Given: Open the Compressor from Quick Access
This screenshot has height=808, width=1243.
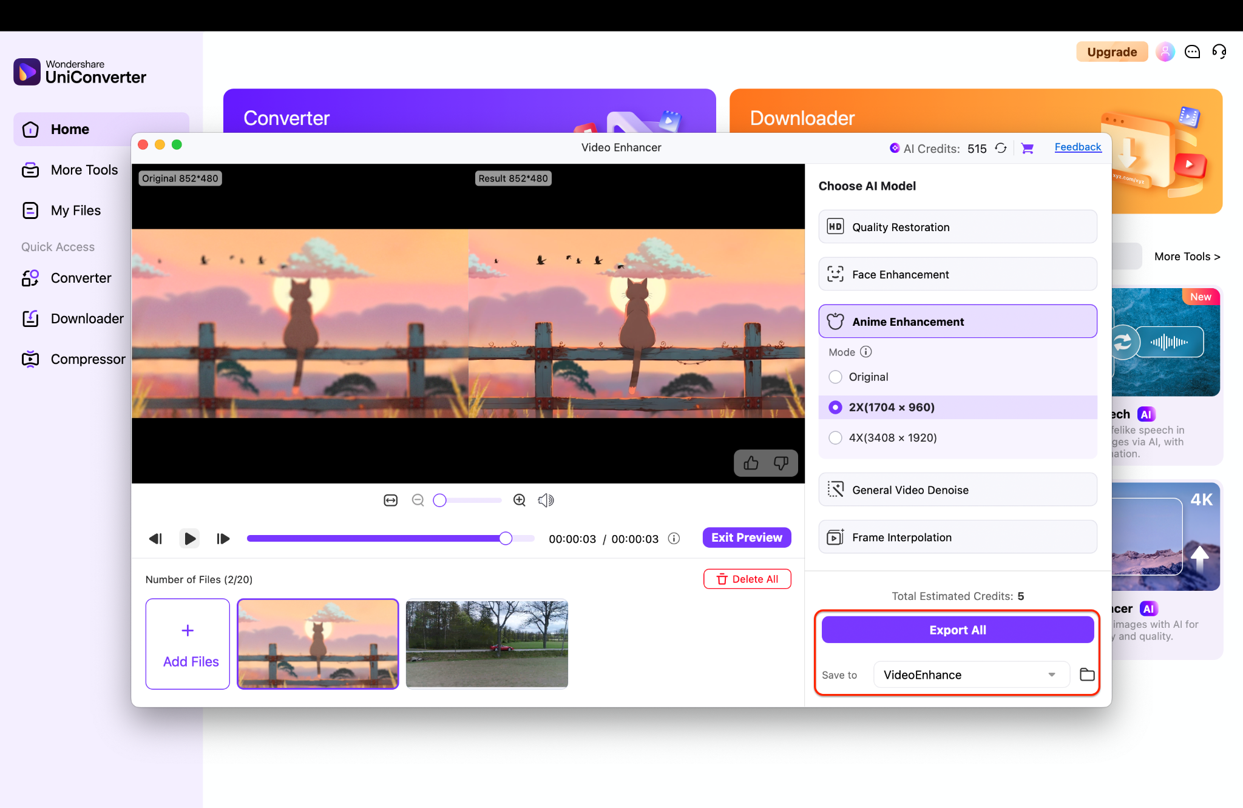Looking at the screenshot, I should (88, 359).
